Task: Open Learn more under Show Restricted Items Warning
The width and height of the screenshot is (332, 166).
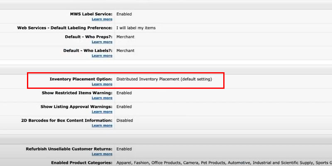Action: (x=102, y=98)
